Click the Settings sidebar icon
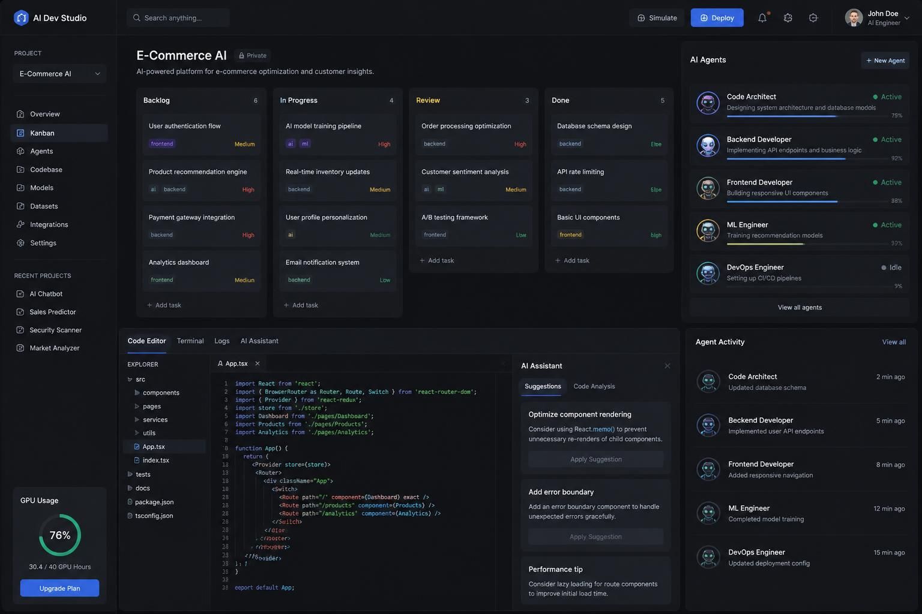922x614 pixels. click(20, 243)
